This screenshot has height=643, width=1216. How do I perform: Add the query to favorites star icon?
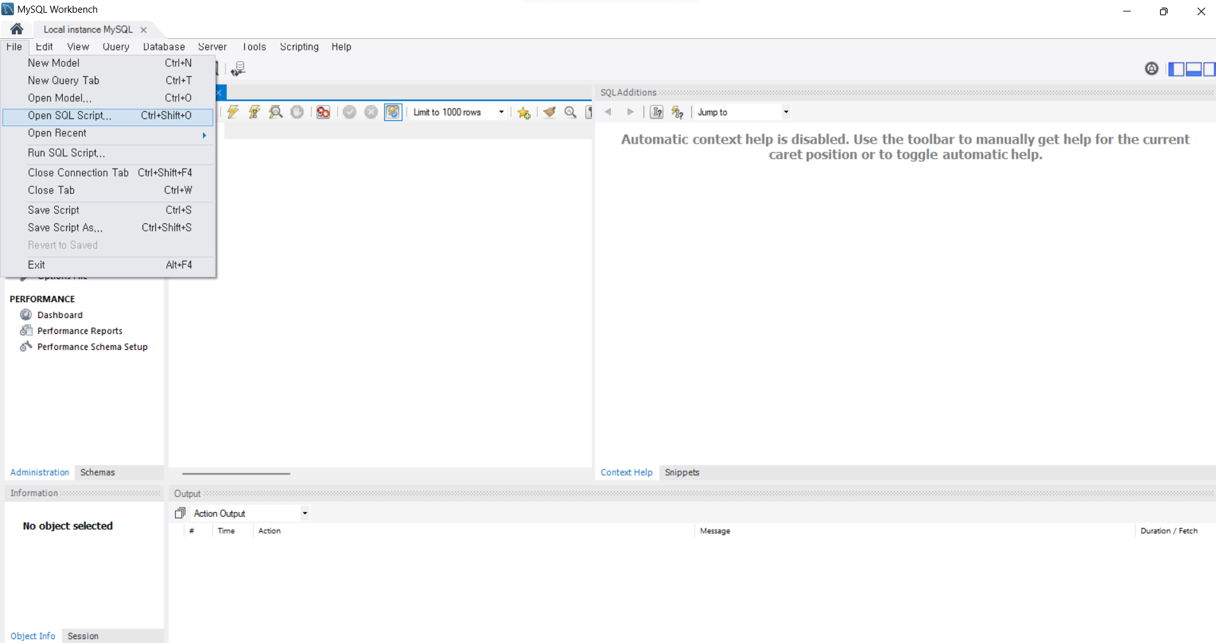pyautogui.click(x=524, y=113)
